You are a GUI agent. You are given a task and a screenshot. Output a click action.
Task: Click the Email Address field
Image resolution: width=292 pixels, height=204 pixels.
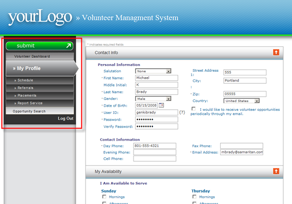241,152
